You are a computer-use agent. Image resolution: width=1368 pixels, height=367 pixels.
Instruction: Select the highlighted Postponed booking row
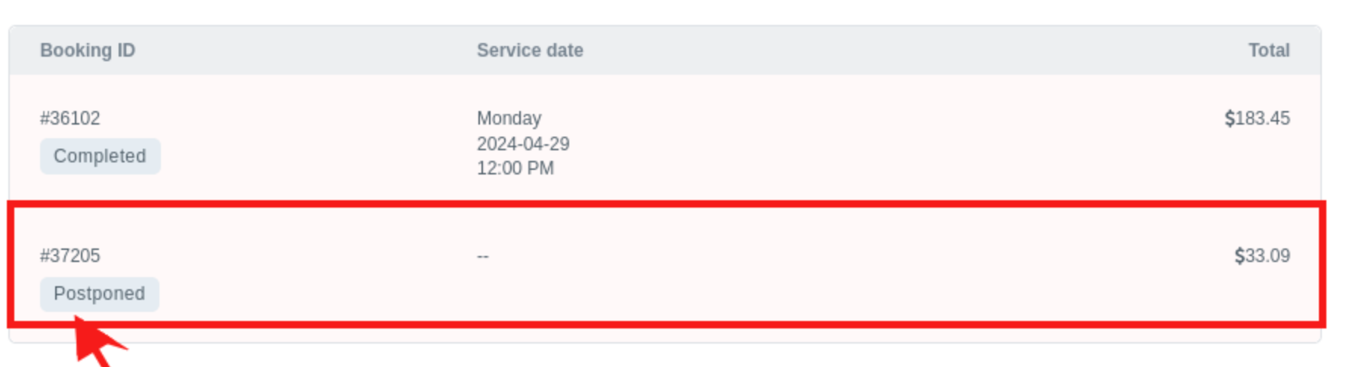[x=666, y=264]
